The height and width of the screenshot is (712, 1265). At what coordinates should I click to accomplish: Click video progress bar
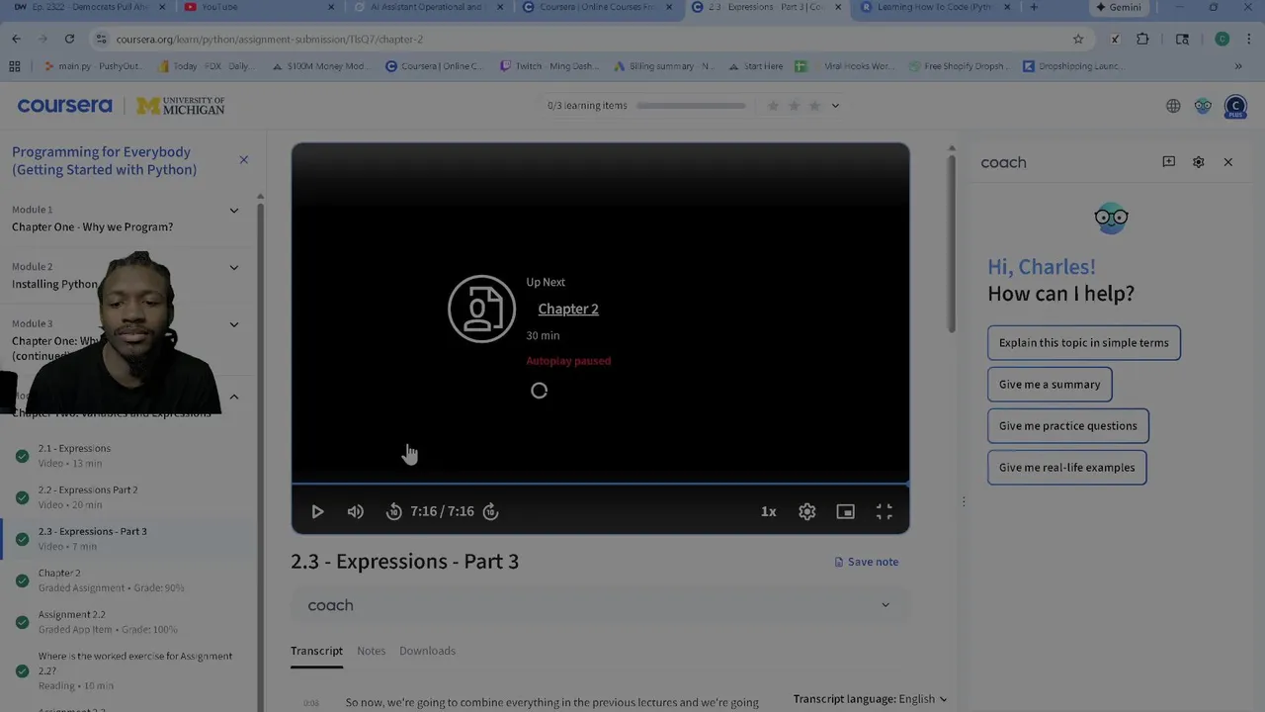600,484
